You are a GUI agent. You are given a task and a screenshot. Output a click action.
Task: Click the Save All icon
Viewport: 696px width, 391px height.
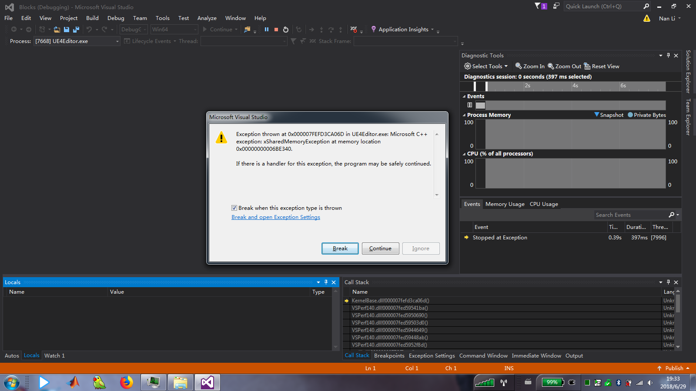76,29
